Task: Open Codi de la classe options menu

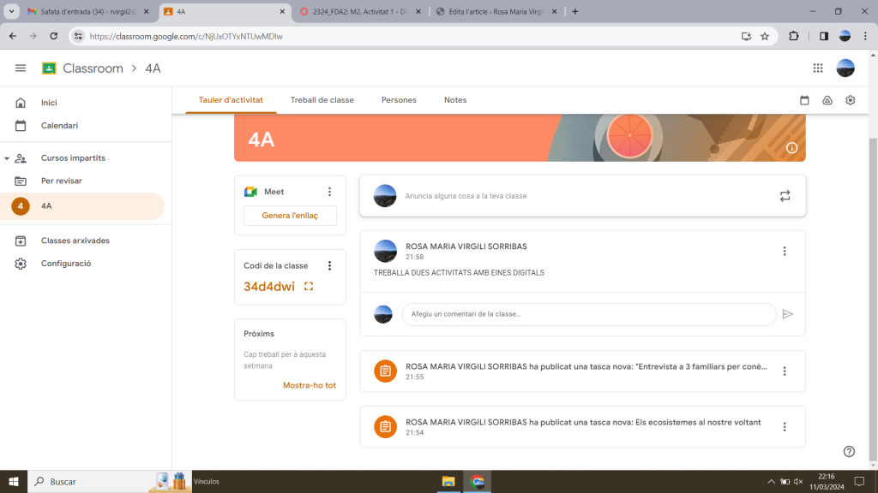Action: tap(329, 266)
